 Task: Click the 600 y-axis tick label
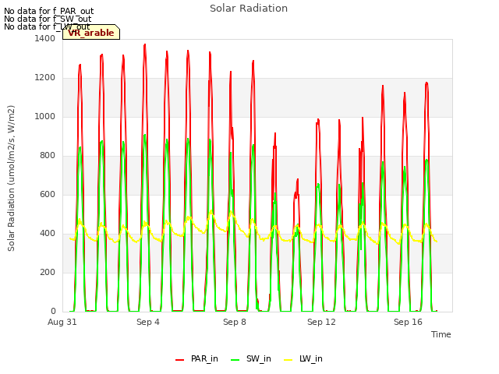[48, 194]
